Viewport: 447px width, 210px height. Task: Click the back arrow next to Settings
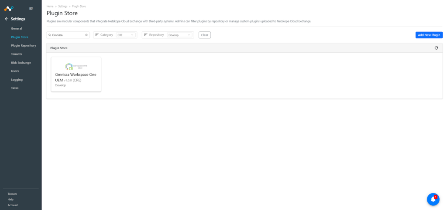point(7,19)
